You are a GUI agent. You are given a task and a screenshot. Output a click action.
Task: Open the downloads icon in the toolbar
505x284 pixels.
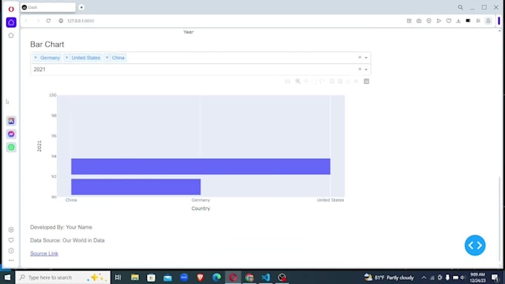point(458,21)
